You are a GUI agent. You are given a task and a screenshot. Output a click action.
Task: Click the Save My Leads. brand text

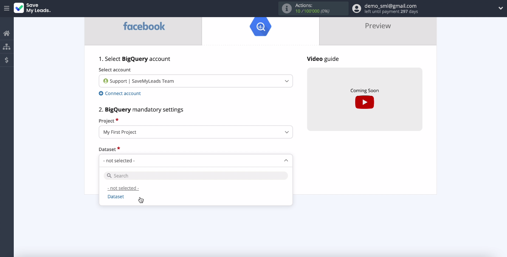(38, 8)
